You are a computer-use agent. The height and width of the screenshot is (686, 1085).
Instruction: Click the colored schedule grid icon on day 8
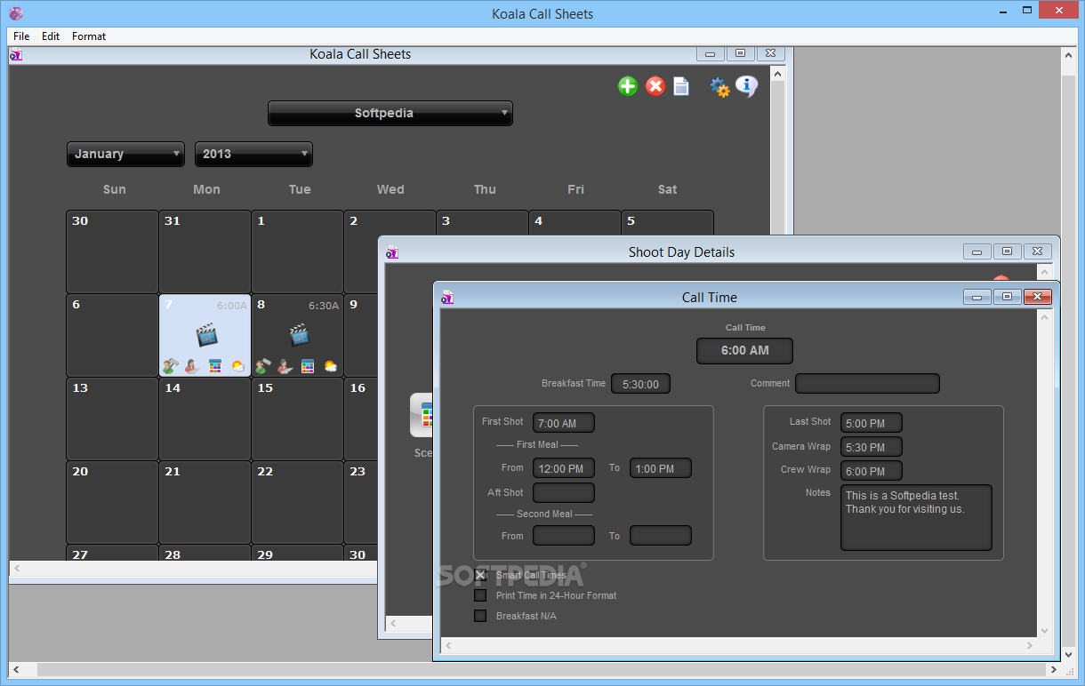pyautogui.click(x=308, y=365)
